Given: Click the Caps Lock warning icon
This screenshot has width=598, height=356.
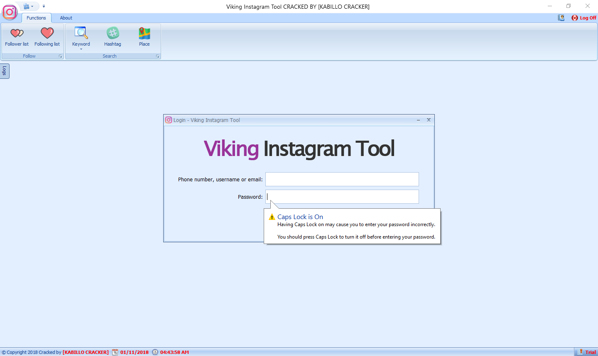Looking at the screenshot, I should click(x=272, y=217).
